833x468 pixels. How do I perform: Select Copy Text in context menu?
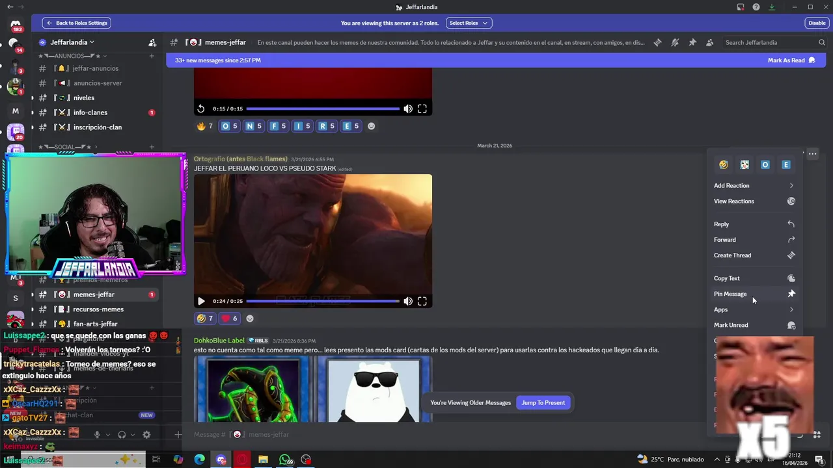[x=754, y=278]
